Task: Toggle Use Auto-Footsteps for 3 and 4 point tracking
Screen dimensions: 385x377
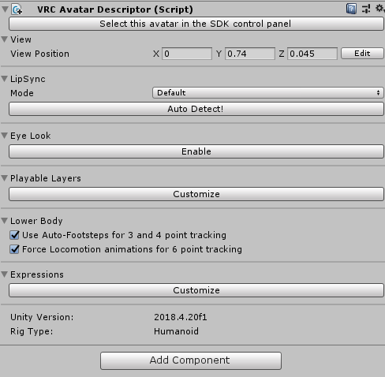Action: [x=14, y=235]
